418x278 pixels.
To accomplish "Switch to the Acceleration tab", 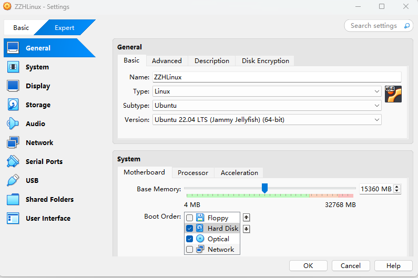I will click(239, 173).
